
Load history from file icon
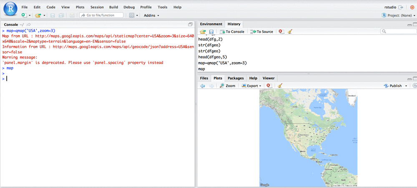pyautogui.click(x=203, y=31)
